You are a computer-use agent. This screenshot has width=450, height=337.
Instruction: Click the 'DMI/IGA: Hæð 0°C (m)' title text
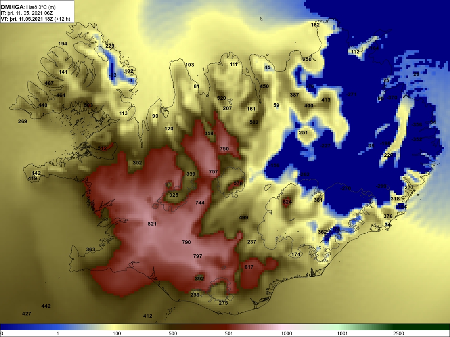pos(28,7)
